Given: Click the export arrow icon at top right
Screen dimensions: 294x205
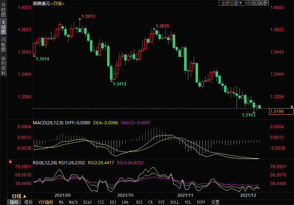Looking at the screenshot, I should 266,3.
